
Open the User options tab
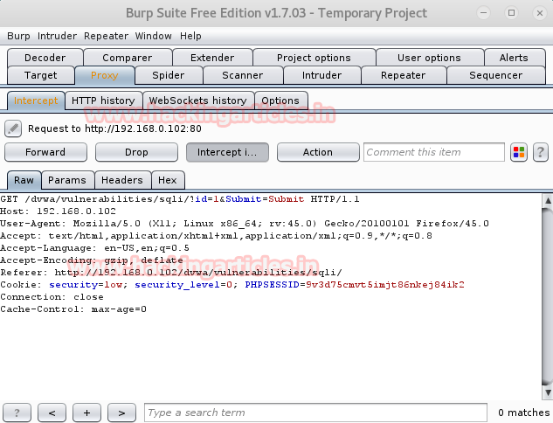click(x=429, y=58)
